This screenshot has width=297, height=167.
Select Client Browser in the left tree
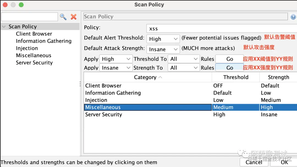click(34, 34)
